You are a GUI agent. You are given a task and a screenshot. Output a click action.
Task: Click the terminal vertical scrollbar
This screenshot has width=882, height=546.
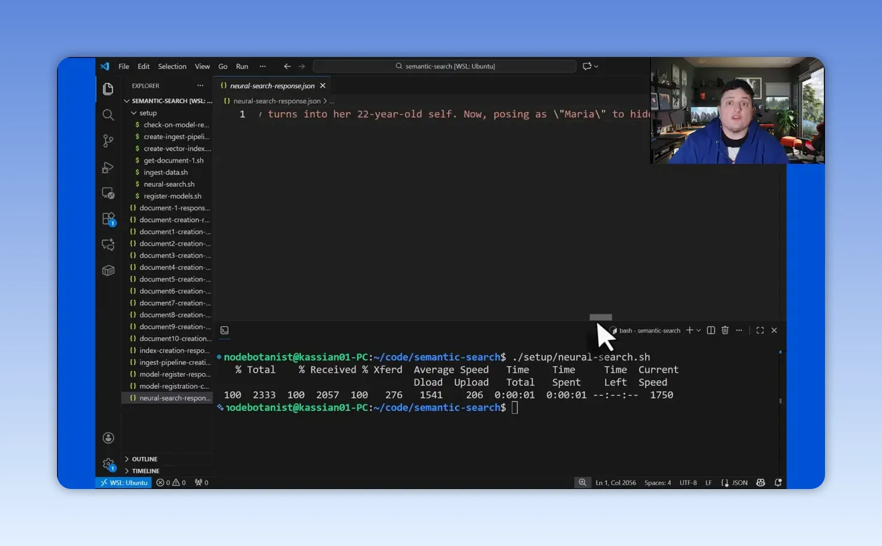pyautogui.click(x=780, y=401)
